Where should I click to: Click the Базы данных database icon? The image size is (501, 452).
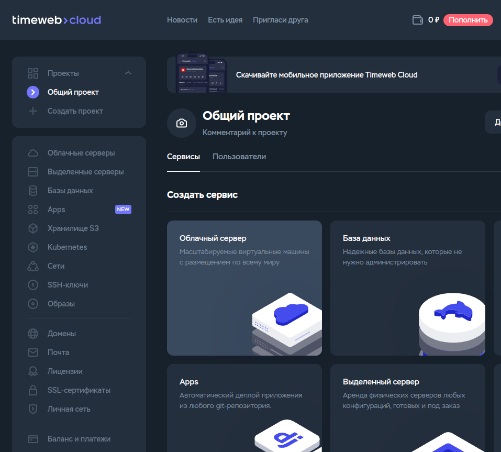pos(33,191)
